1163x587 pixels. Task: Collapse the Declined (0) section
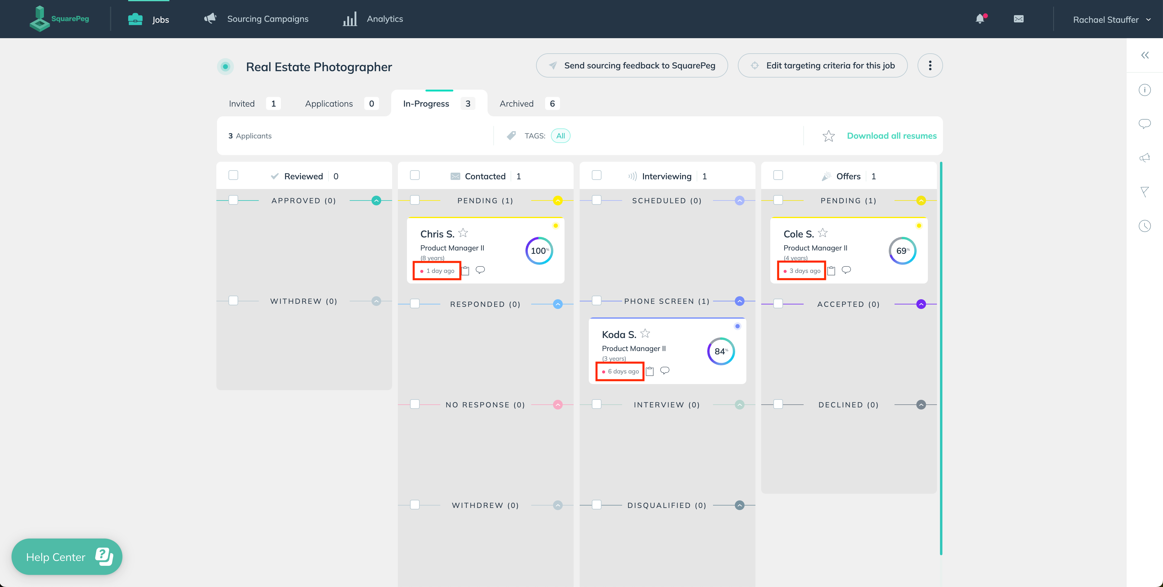(921, 405)
